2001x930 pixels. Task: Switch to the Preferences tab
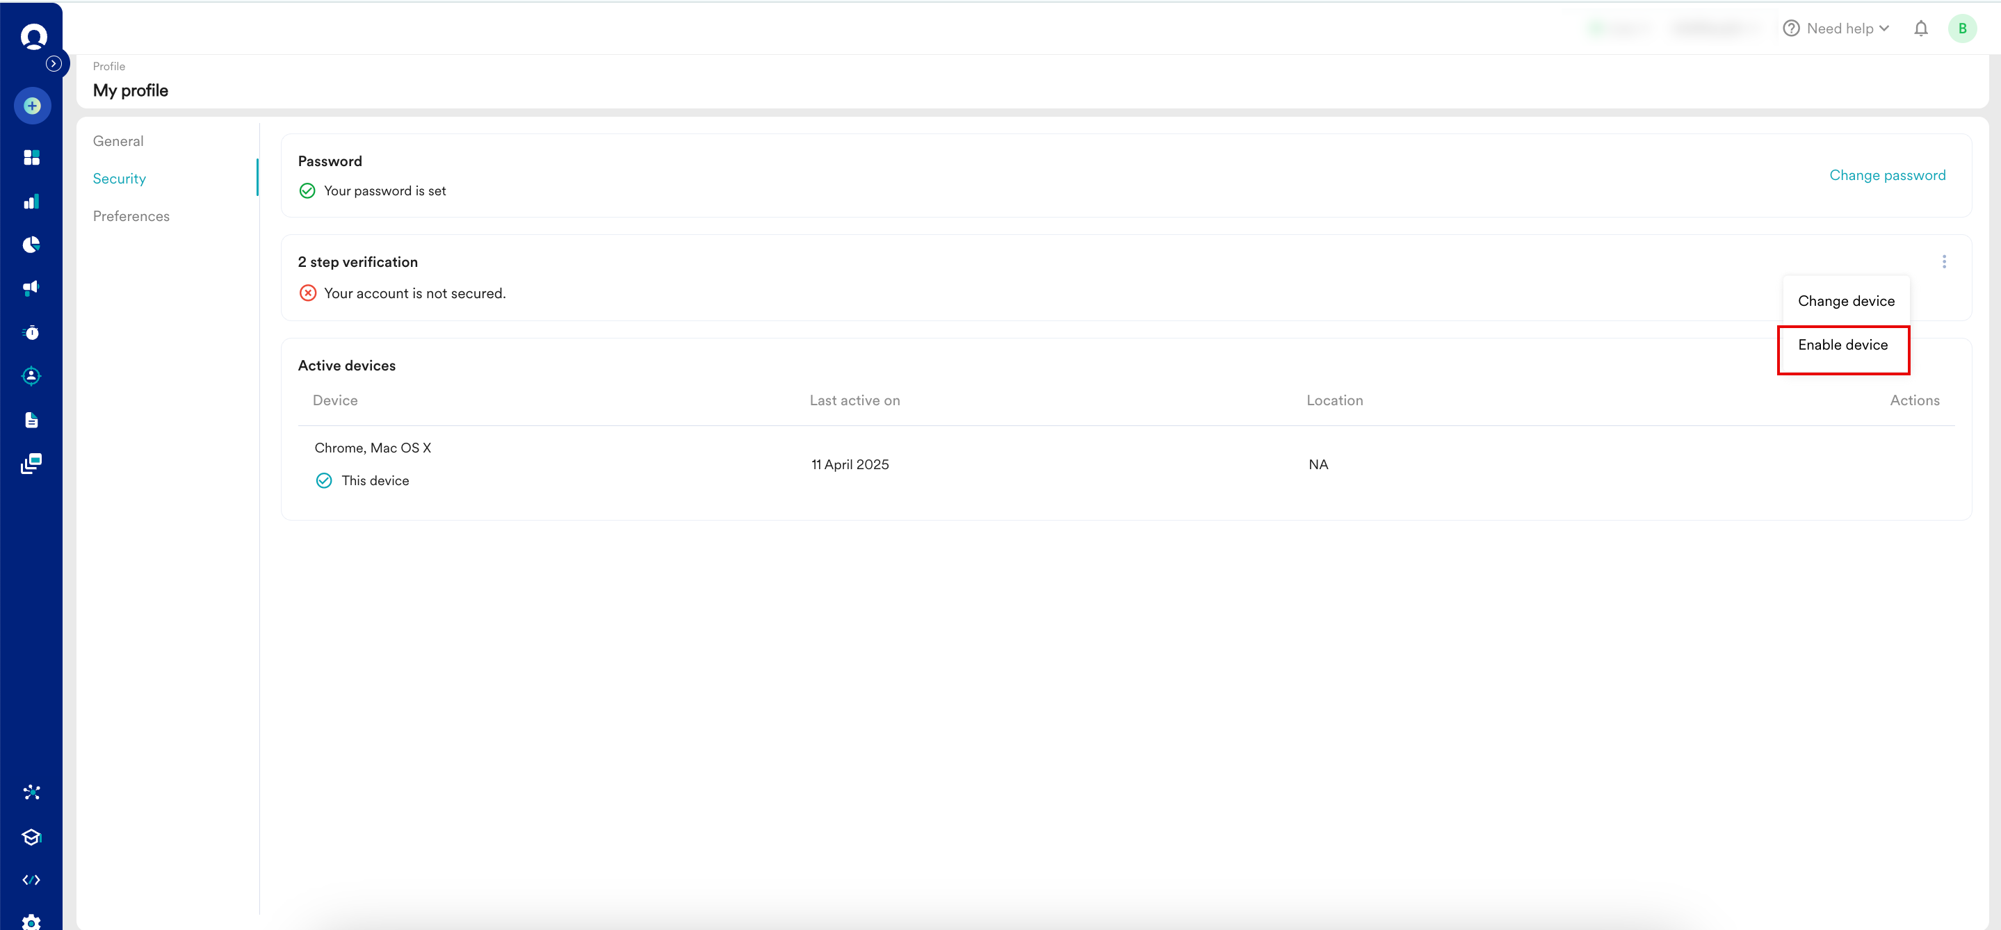tap(131, 217)
